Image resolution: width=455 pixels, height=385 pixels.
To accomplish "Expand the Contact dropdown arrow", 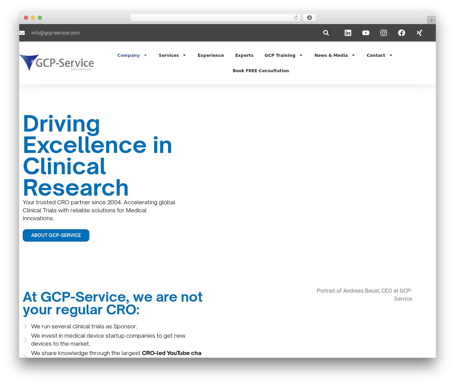I will click(391, 55).
